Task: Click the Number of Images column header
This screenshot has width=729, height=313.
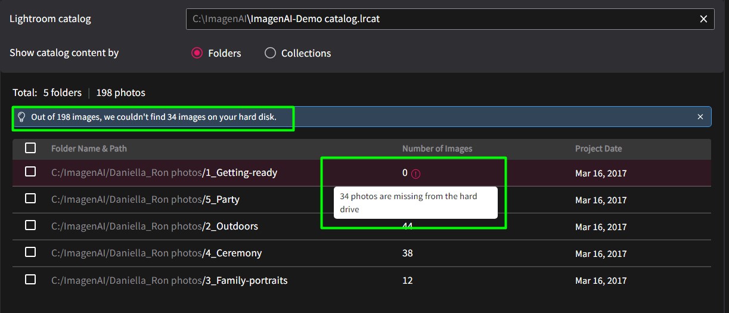Action: pyautogui.click(x=437, y=148)
